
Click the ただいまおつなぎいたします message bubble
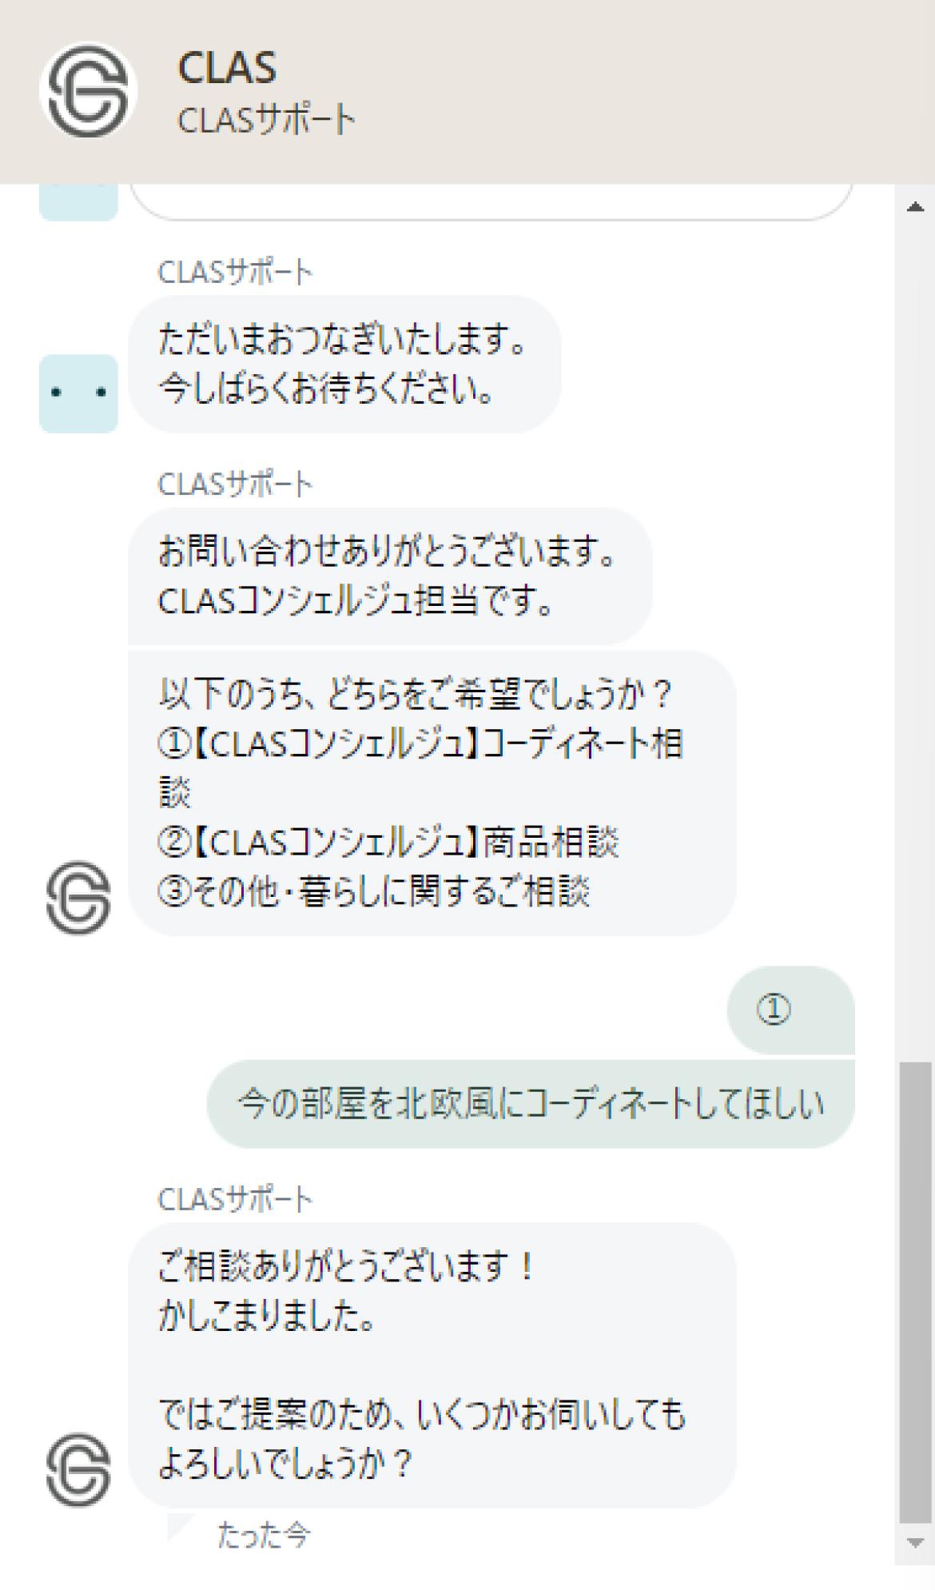coord(344,364)
